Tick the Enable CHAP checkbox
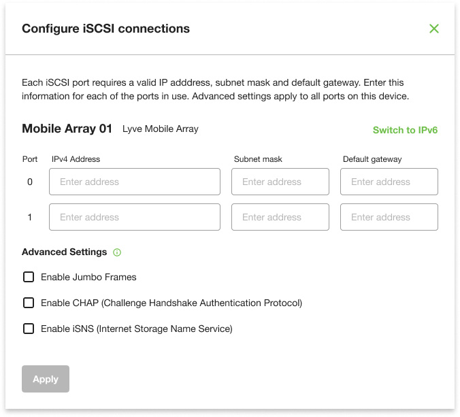This screenshot has width=460, height=417. tap(29, 303)
